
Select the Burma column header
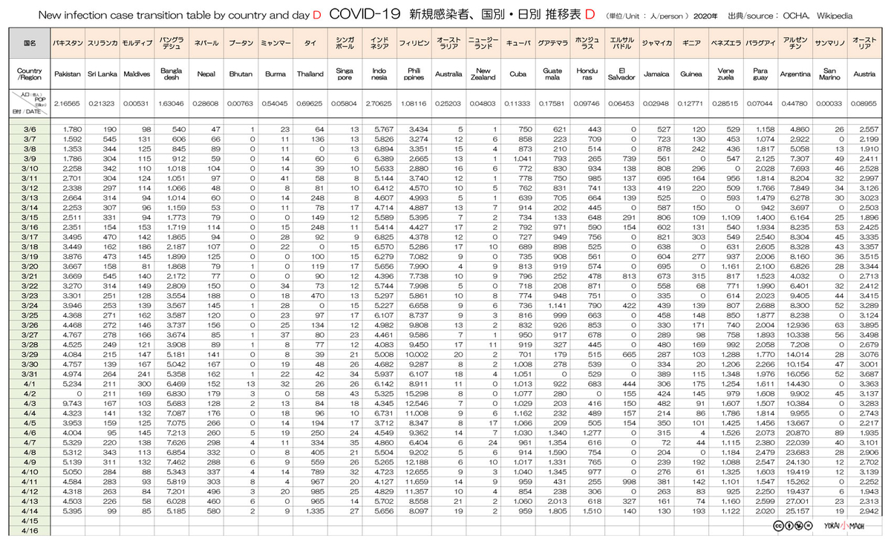pyautogui.click(x=275, y=74)
